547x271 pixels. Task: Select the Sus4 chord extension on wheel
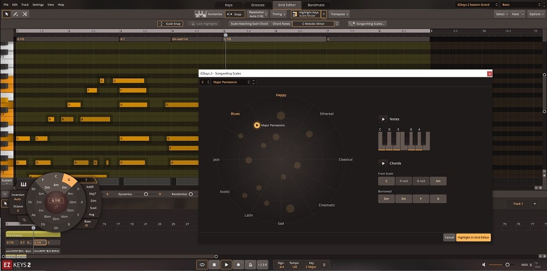(93, 208)
